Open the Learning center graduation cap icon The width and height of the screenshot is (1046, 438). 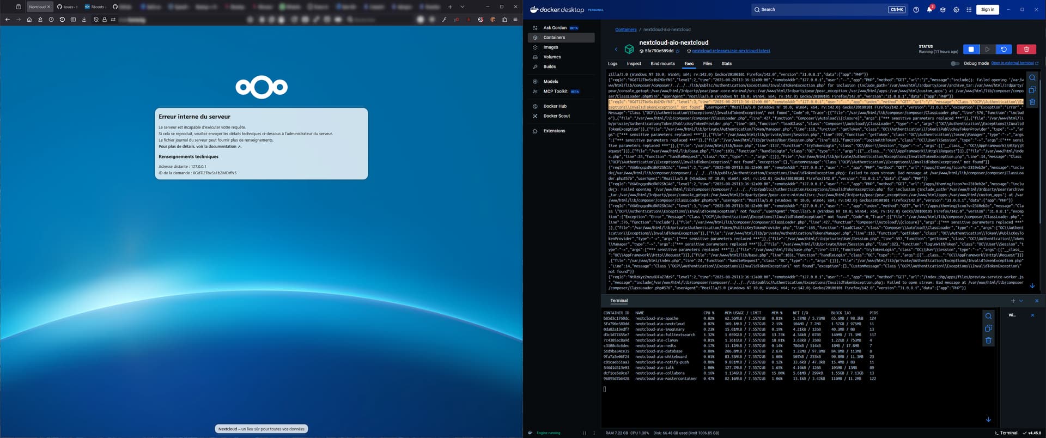tap(943, 9)
